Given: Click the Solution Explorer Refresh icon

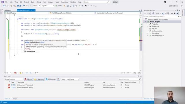Looking at the screenshot, I should tap(163, 14).
